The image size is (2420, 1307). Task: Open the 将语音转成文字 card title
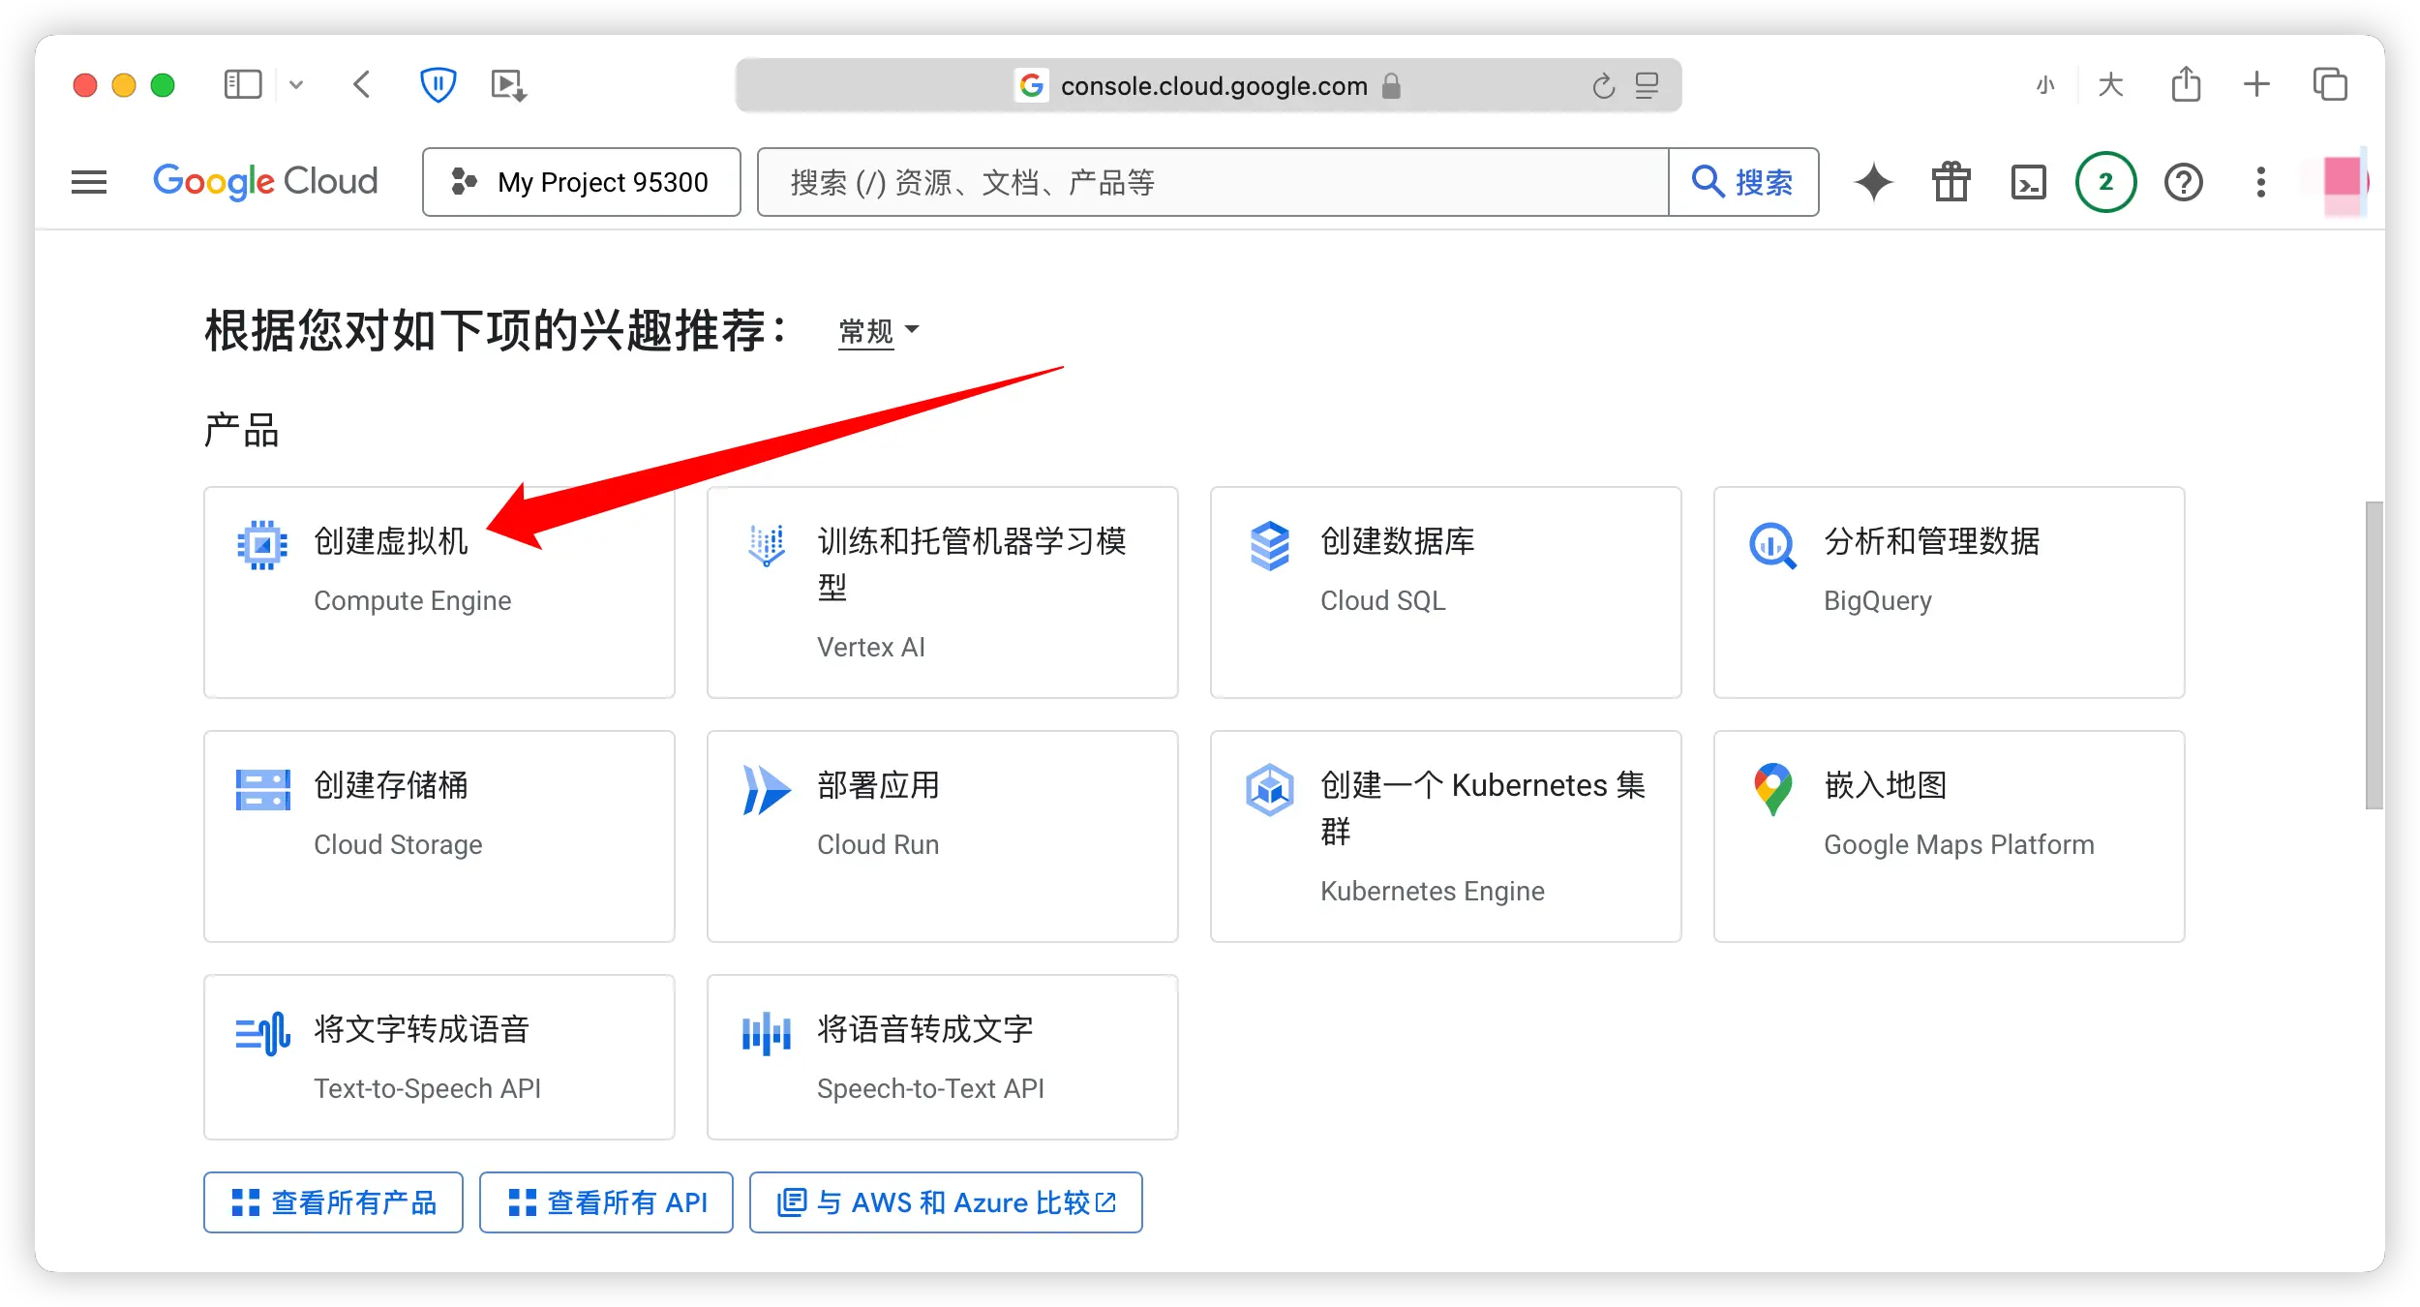[x=925, y=1029]
